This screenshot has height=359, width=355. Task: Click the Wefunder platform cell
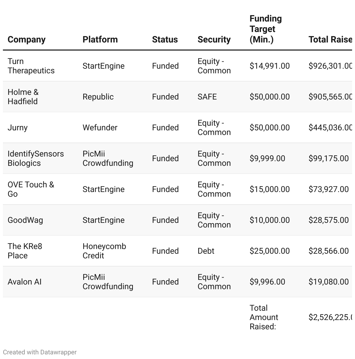(100, 128)
